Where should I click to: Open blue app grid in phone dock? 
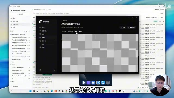pos(103,82)
